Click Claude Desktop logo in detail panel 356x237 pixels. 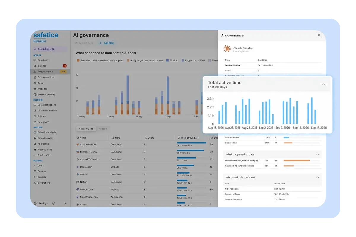227,49
